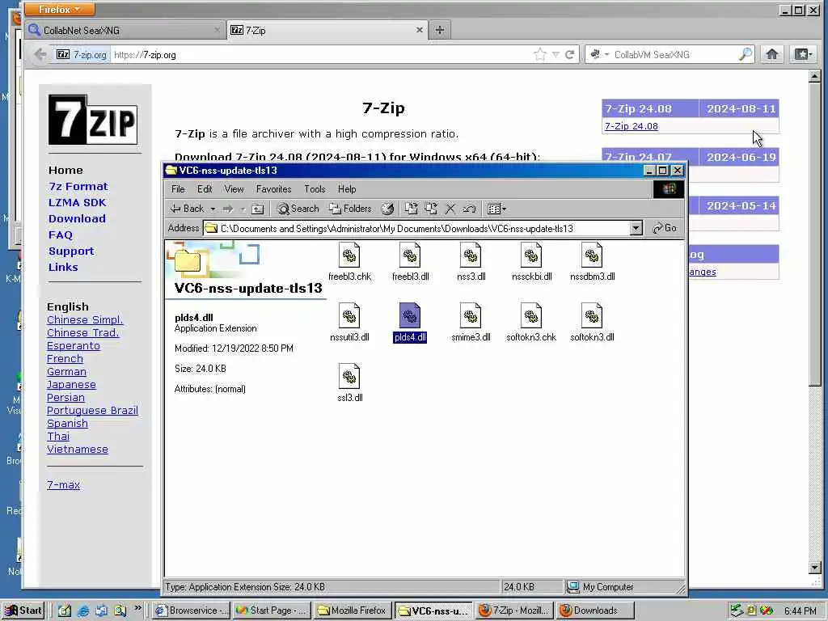Click the Undo toolbar icon
Image resolution: width=828 pixels, height=621 pixels.
(470, 209)
